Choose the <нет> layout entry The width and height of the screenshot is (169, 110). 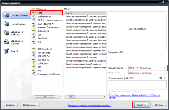pos(85,13)
